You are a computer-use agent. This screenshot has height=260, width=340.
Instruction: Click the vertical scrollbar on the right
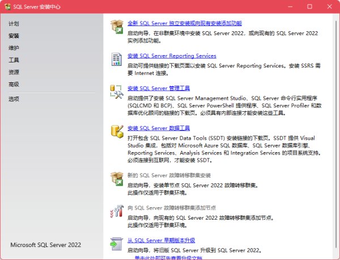[336, 135]
